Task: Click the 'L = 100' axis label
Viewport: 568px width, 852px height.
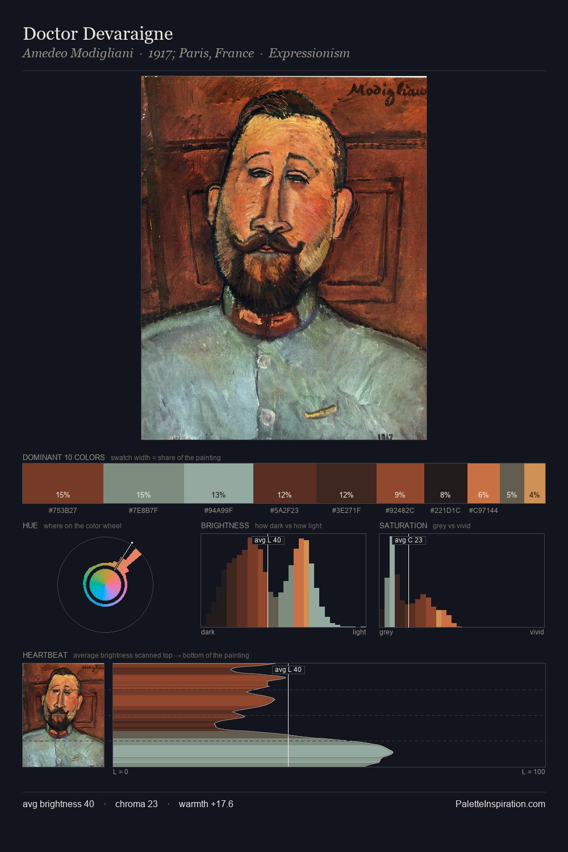Action: pyautogui.click(x=533, y=772)
